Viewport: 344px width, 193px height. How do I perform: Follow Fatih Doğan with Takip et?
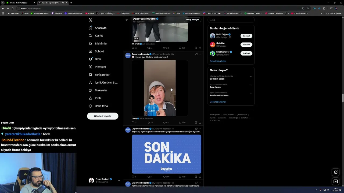[x=246, y=36]
